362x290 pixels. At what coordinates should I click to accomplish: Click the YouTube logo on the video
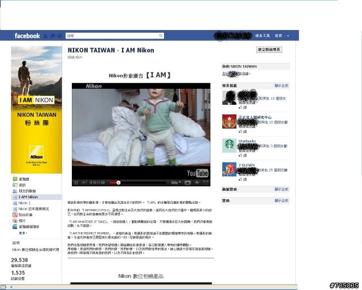tap(197, 173)
